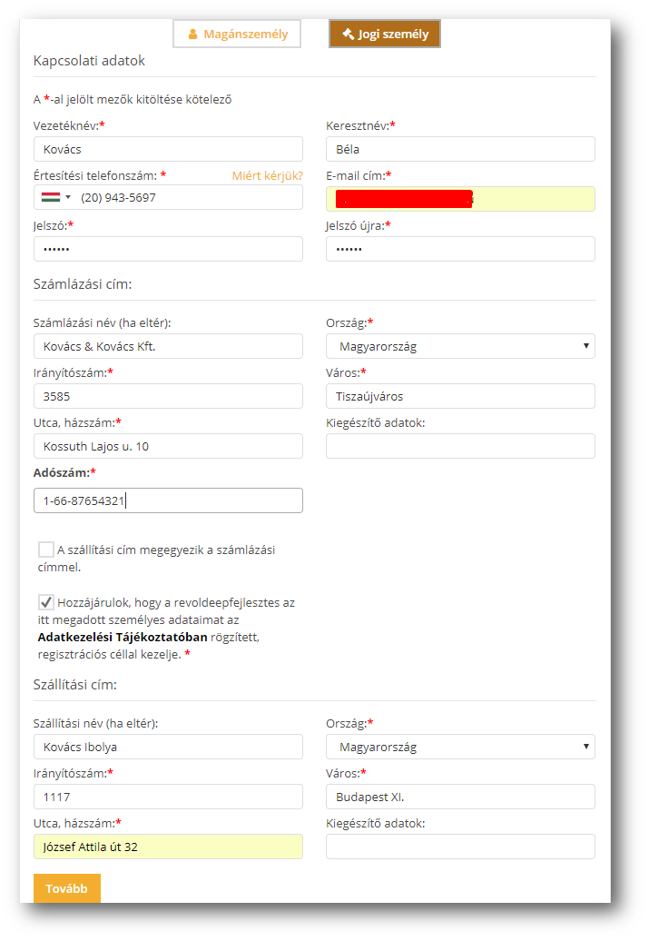The height and width of the screenshot is (941, 649).
Task: Select the Magánszemély account type tab
Action: [x=236, y=34]
